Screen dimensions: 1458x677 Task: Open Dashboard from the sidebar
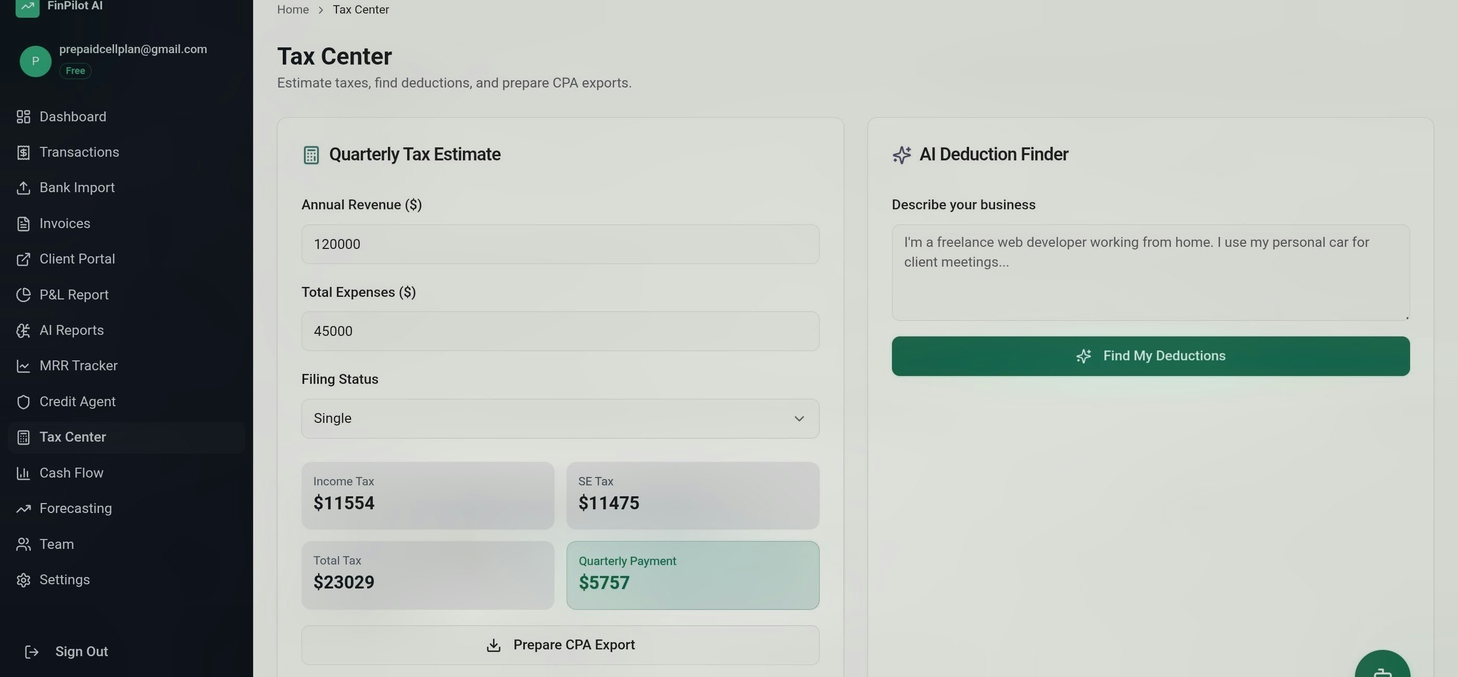(x=126, y=117)
